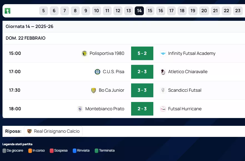Go to matchday 5 tab

pyautogui.click(x=43, y=11)
